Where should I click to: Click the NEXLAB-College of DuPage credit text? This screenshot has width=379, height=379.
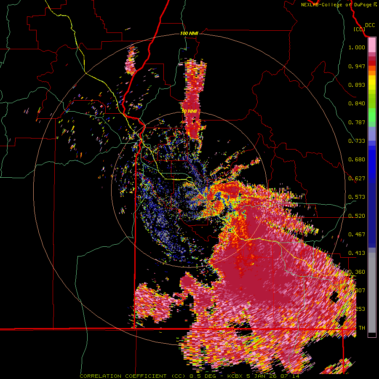coord(336,5)
